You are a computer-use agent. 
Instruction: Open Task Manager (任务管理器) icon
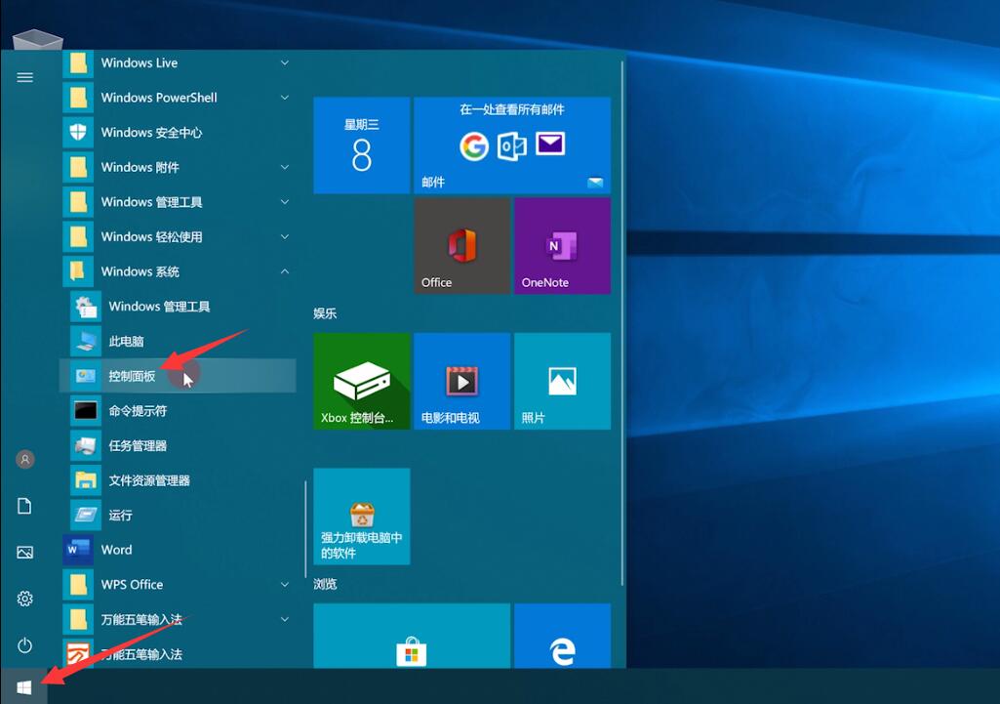(x=86, y=445)
